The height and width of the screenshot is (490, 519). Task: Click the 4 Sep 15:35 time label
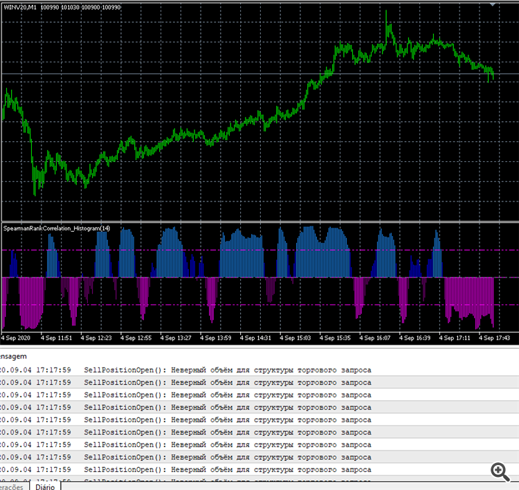click(335, 338)
